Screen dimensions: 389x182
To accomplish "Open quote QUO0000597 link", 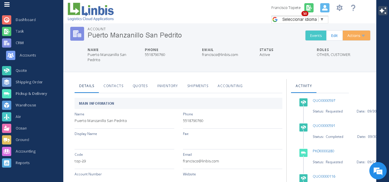I will (x=324, y=101).
